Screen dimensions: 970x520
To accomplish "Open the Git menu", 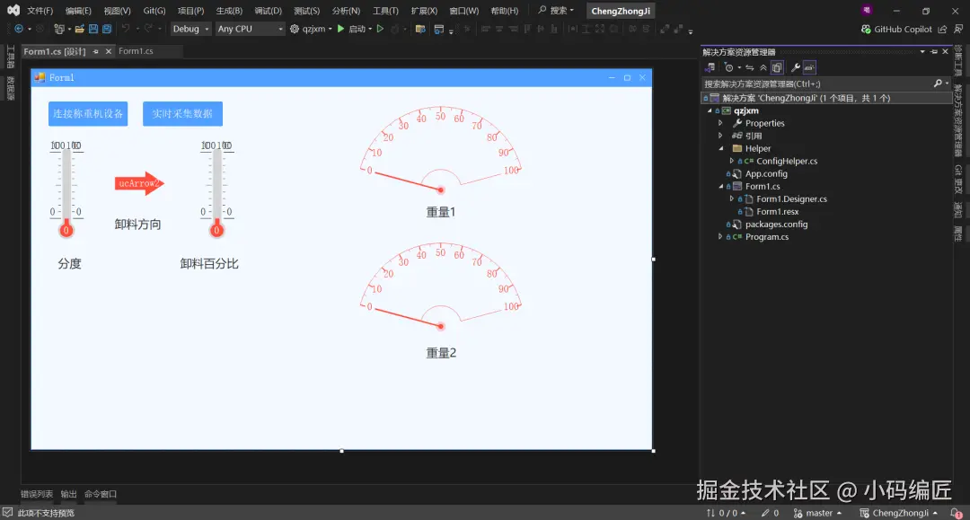I will (x=154, y=11).
